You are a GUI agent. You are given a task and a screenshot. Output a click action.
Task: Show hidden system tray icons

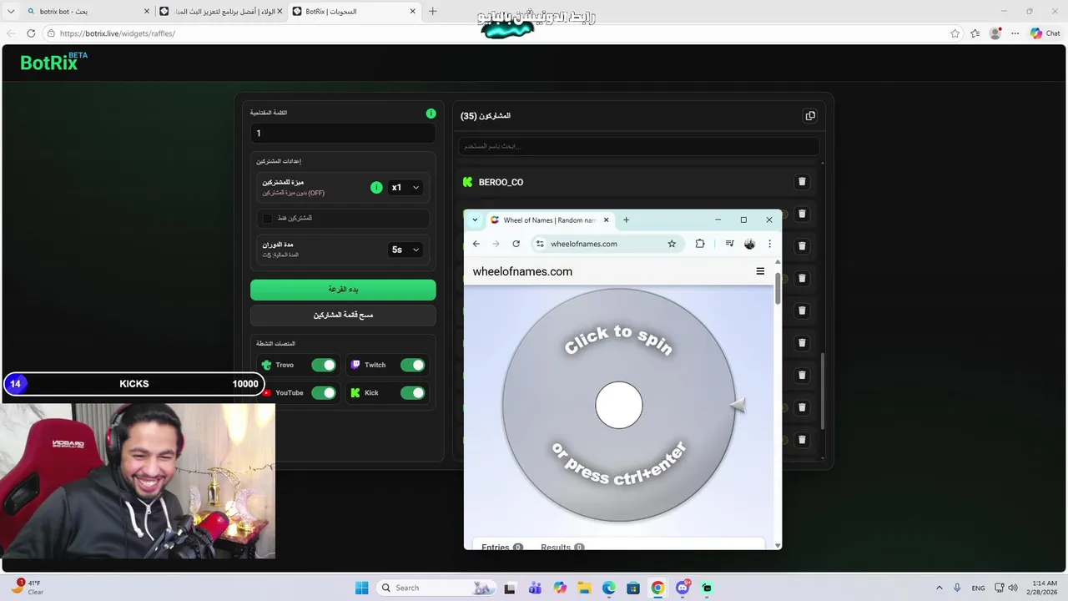click(939, 588)
